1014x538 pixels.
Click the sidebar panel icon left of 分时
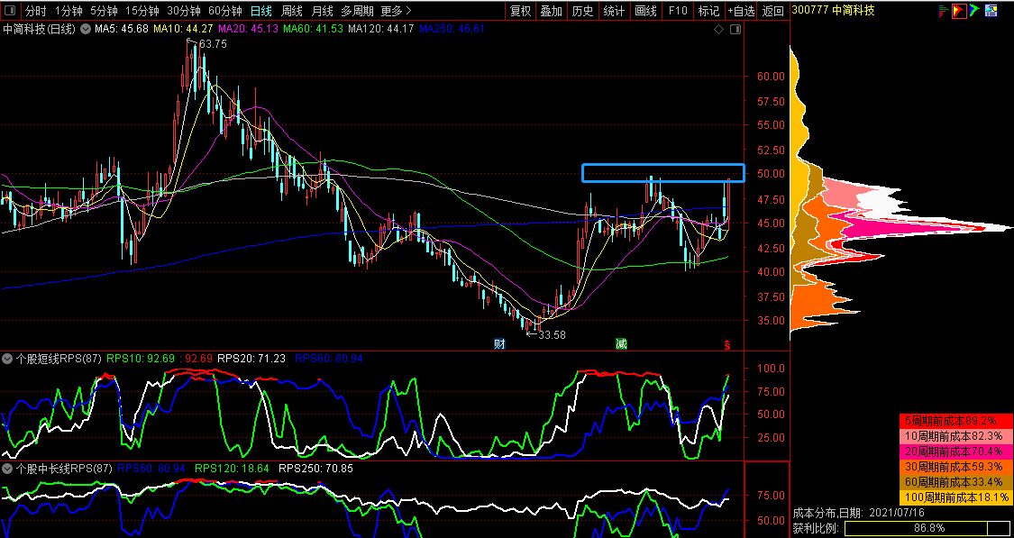[9, 11]
